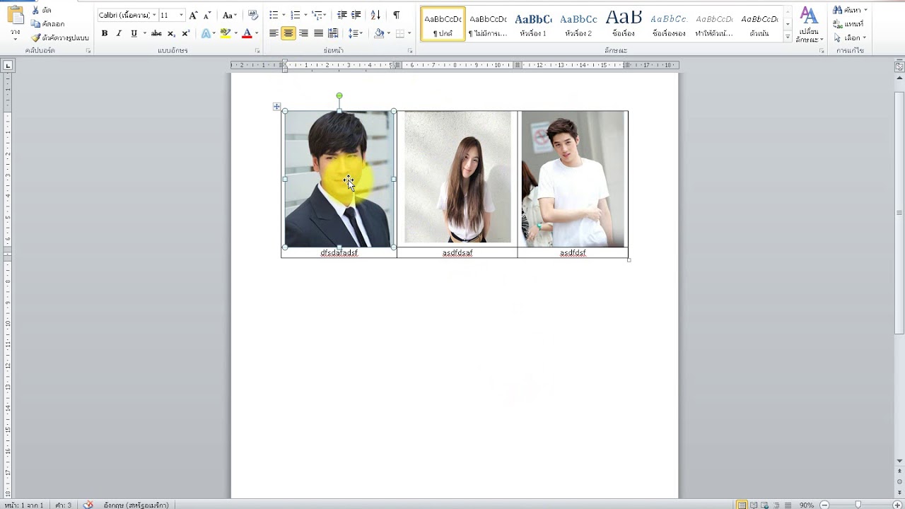Increase paragraph indent
Image resolution: width=905 pixels, height=509 pixels.
(x=356, y=15)
